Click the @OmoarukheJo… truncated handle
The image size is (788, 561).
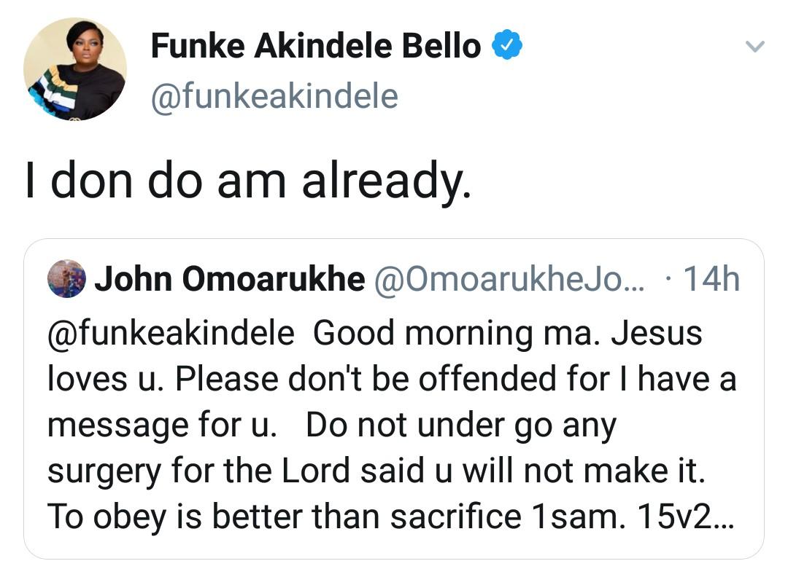pyautogui.click(x=509, y=280)
